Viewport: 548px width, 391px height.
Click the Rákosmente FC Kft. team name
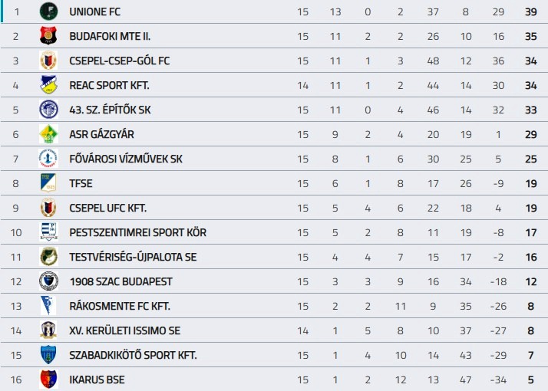click(x=119, y=306)
